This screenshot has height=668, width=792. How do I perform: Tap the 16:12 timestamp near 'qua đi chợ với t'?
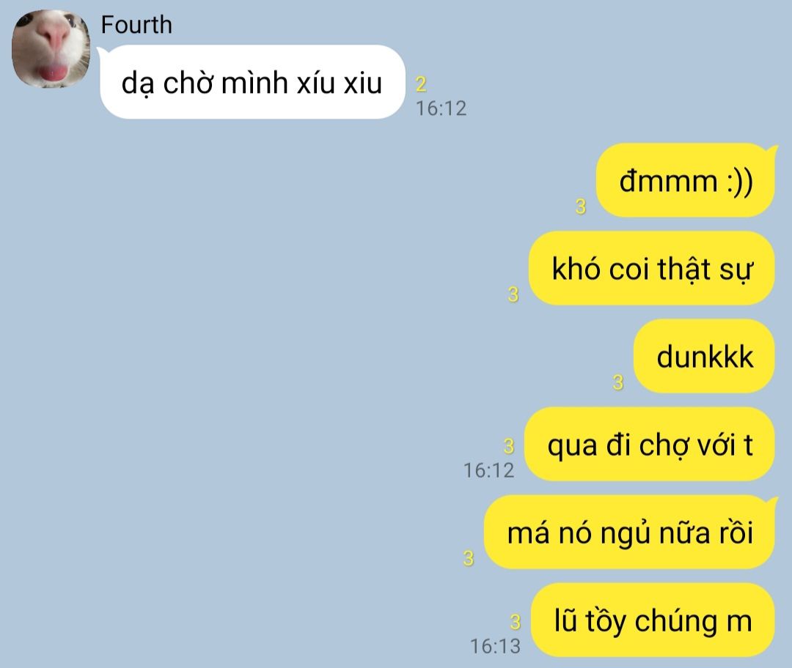point(489,470)
